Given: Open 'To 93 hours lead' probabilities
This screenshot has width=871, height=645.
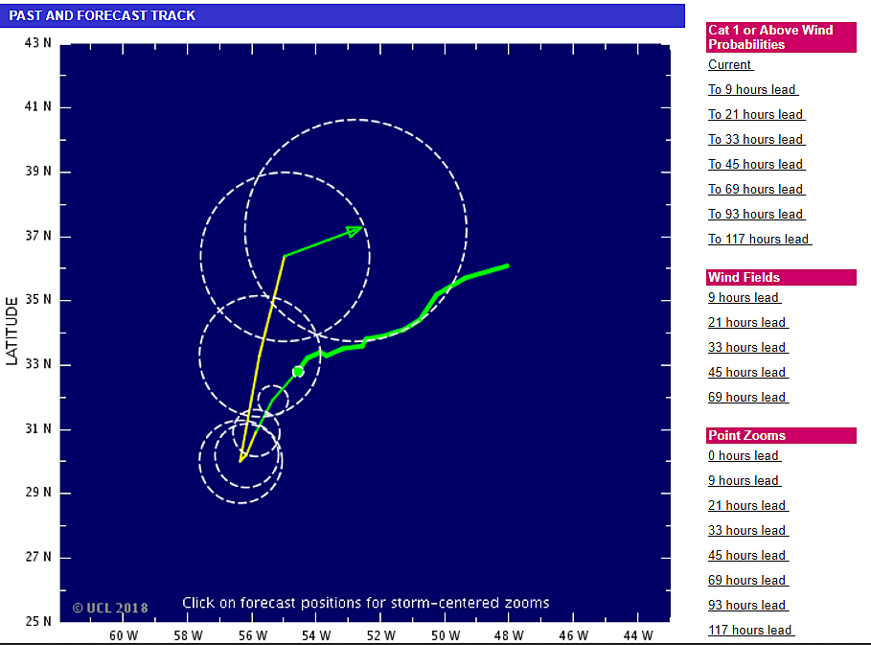Looking at the screenshot, I should point(756,215).
